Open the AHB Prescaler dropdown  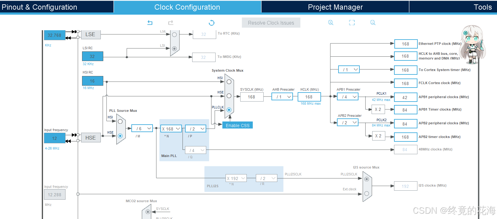click(x=282, y=97)
